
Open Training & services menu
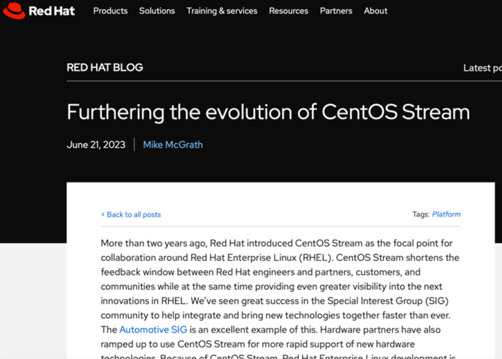click(x=222, y=11)
